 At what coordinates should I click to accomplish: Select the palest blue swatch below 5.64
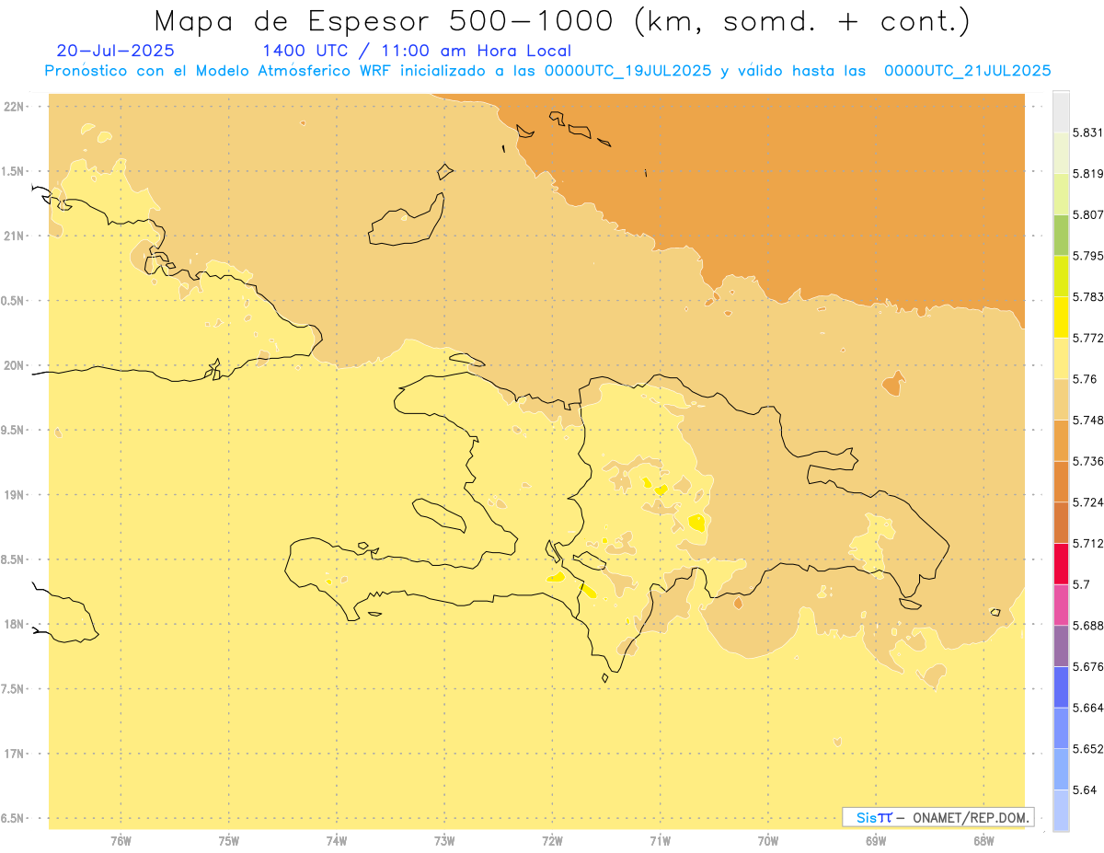click(1061, 810)
